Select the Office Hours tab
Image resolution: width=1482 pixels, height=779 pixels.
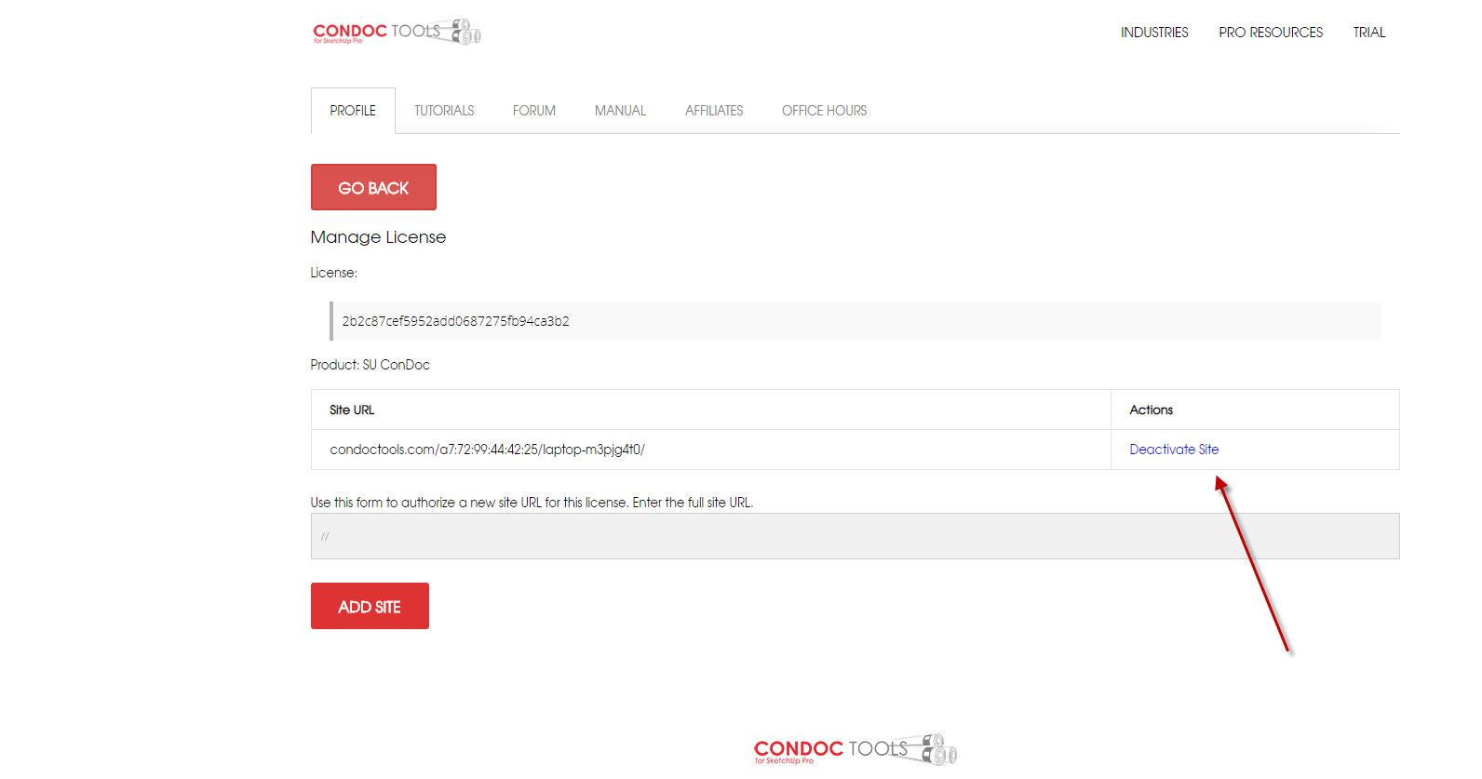click(824, 111)
